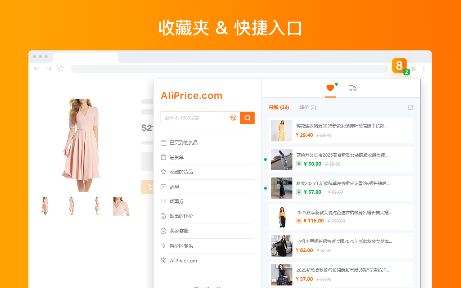
Task: Contact 买家客服 buyer support
Action: click(x=179, y=231)
